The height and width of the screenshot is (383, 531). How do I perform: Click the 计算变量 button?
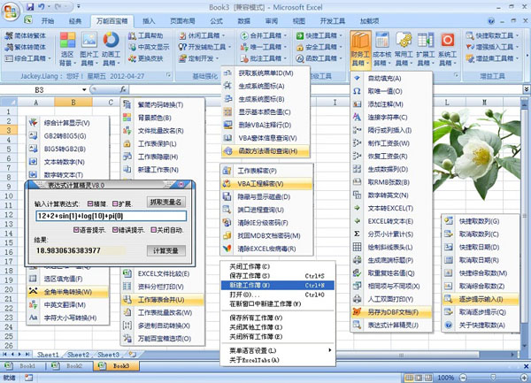click(x=166, y=250)
